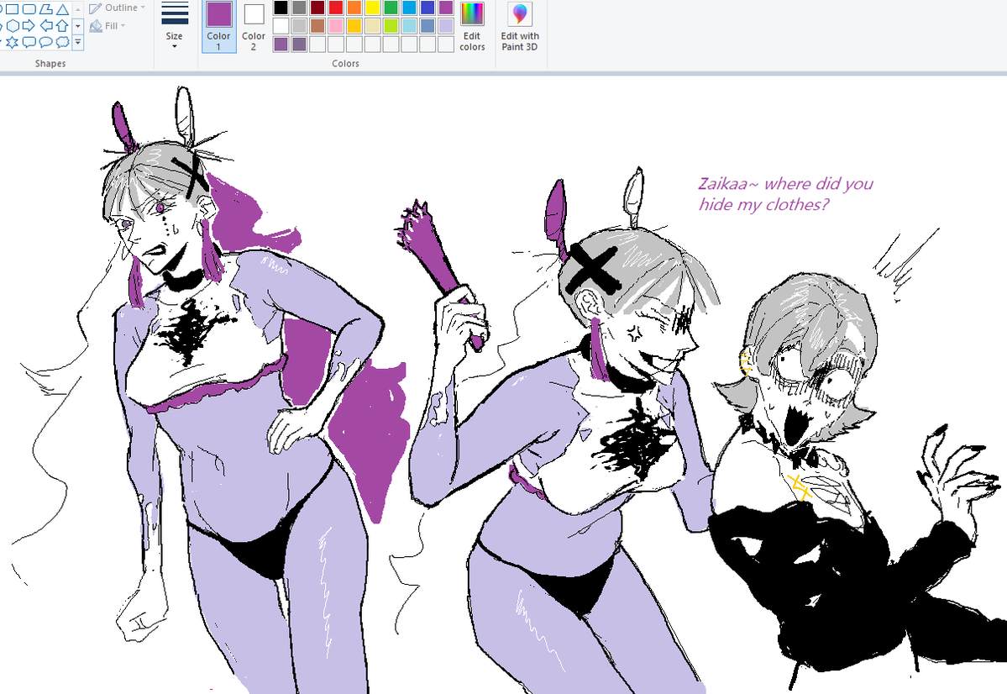
Task: Pick the dark red color swatch
Action: [317, 8]
